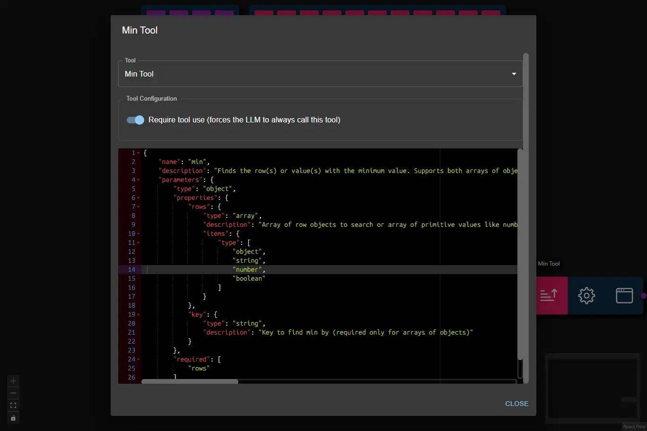Collapse the rows object at line 7

point(139,207)
